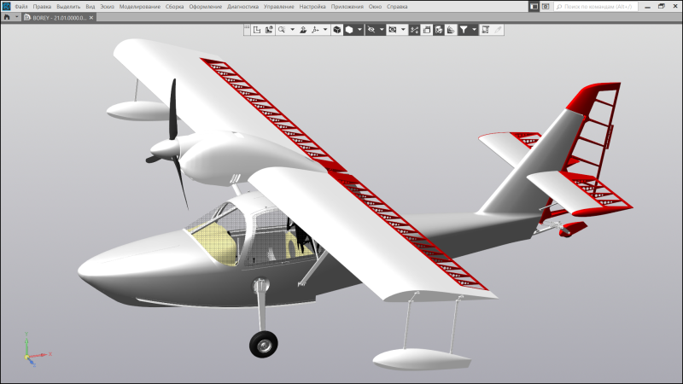Screen dimensions: 683x384
Task: Open the Сборка menu
Action: (x=174, y=7)
